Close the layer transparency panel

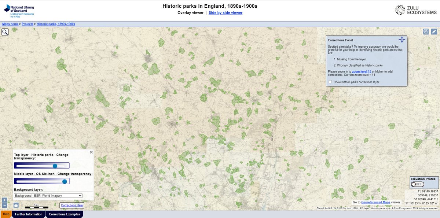click(91, 152)
